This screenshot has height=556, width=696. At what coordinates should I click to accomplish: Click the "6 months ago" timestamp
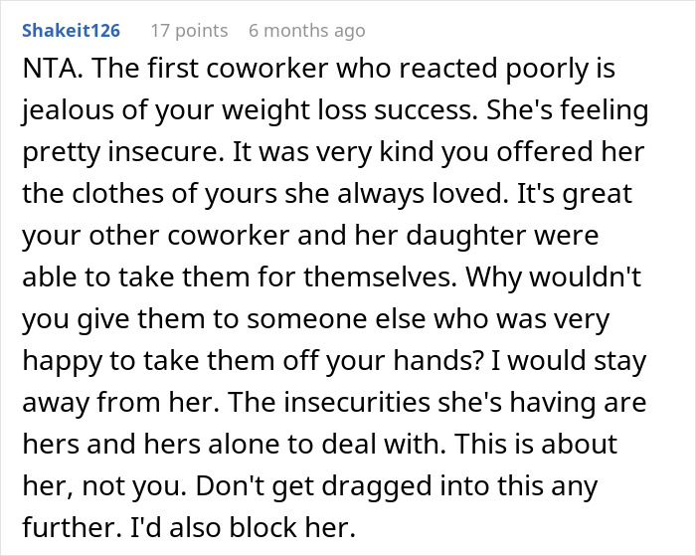coord(306,31)
